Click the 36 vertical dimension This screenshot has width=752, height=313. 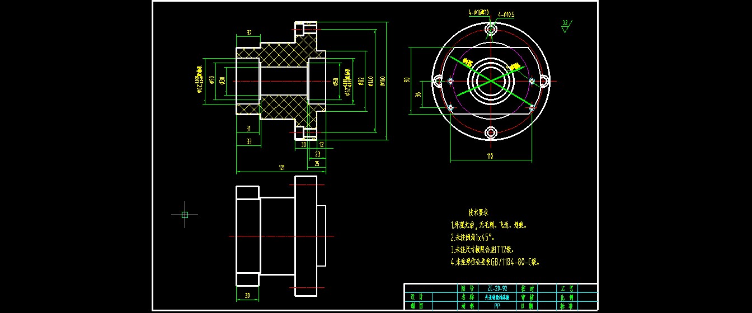[x=418, y=95]
